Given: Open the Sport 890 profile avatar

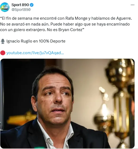Looking at the screenshot, I should (5, 7).
